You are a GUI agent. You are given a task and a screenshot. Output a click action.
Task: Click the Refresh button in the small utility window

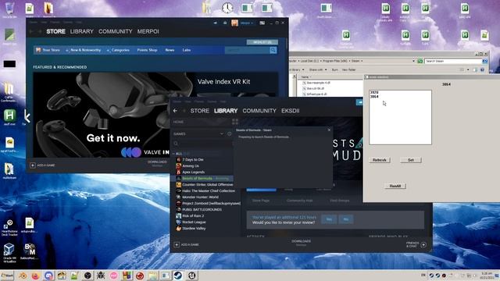pyautogui.click(x=380, y=160)
